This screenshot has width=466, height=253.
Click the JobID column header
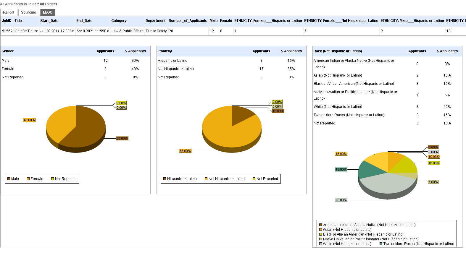[x=7, y=21]
